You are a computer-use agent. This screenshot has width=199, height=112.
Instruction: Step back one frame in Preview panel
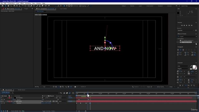(184, 26)
